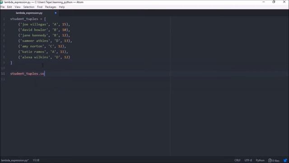The width and height of the screenshot is (289, 163).
Task: Click the bird icon in status bar
Action: coord(285,160)
